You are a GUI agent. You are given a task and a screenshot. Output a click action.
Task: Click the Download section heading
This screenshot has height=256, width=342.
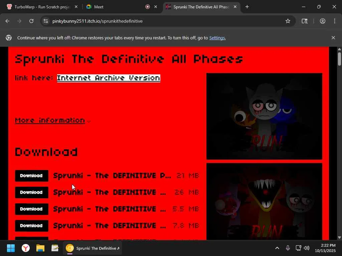point(46,152)
